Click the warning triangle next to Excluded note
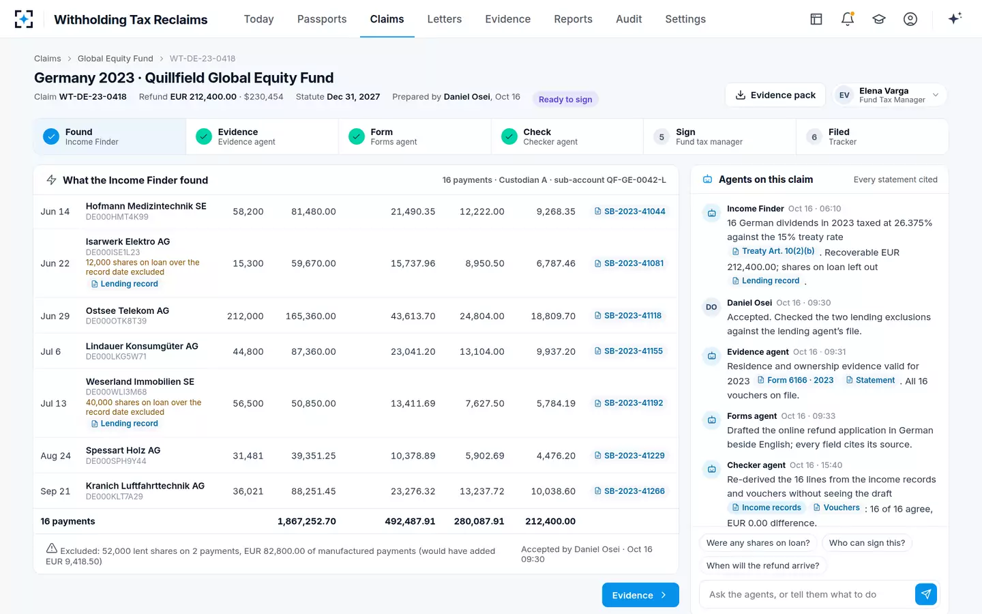The image size is (982, 614). point(52,549)
